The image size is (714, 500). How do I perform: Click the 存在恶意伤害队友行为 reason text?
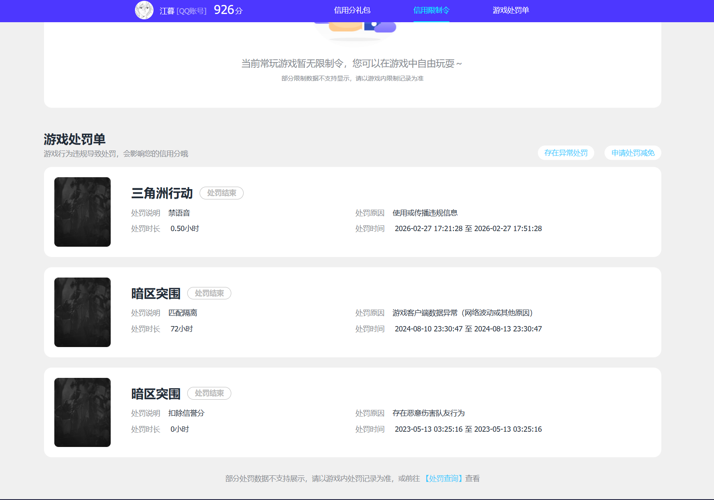(428, 413)
